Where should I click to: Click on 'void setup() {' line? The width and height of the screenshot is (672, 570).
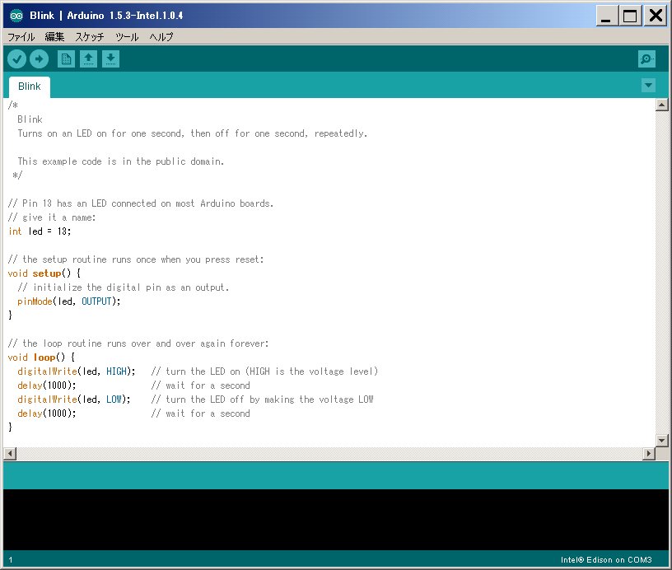pos(44,273)
